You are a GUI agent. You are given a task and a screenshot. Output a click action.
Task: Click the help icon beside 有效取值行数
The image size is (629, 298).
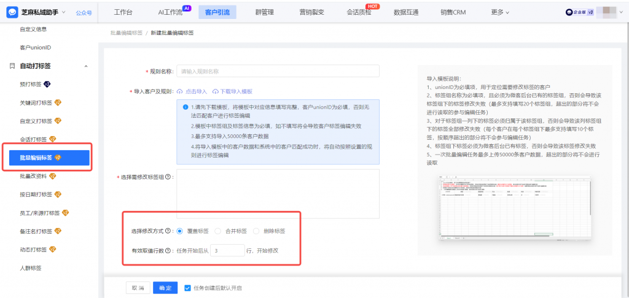pyautogui.click(x=167, y=251)
